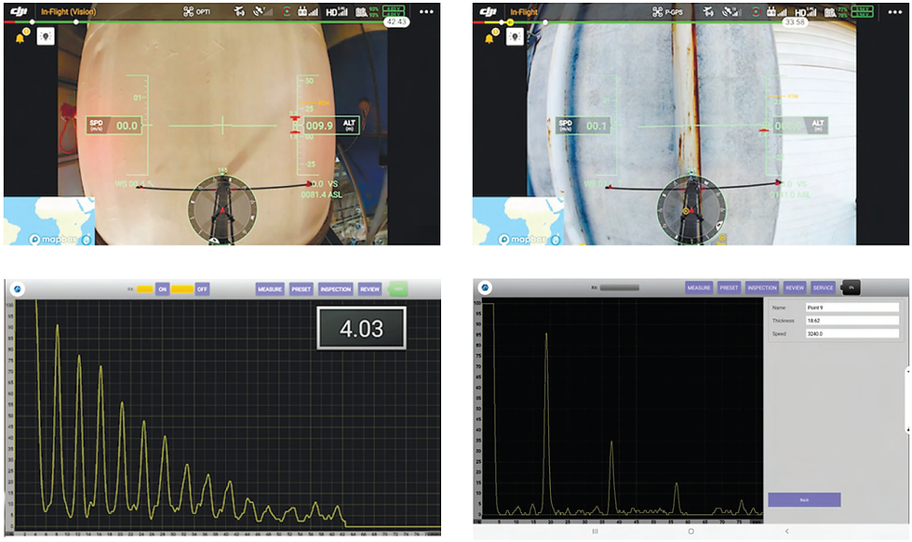Click the lightbulb icon in the P-GPS view
Screen dimensions: 912x542
pyautogui.click(x=515, y=37)
